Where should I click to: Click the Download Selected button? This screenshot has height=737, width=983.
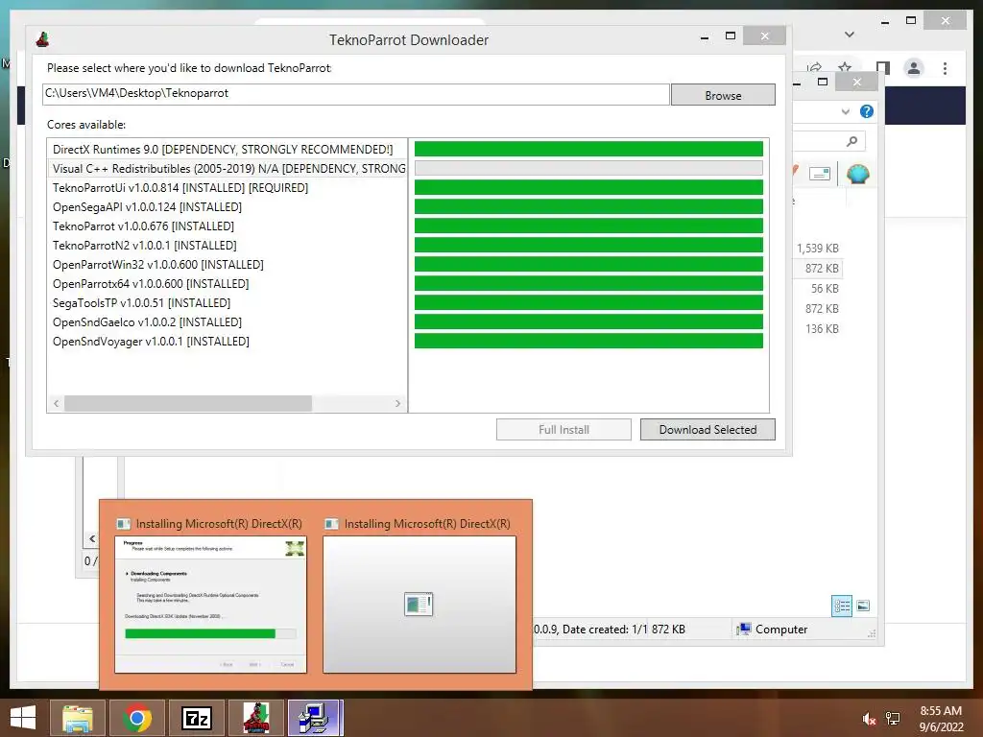(707, 429)
